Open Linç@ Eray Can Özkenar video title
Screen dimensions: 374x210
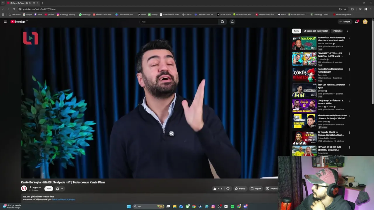(x=330, y=102)
